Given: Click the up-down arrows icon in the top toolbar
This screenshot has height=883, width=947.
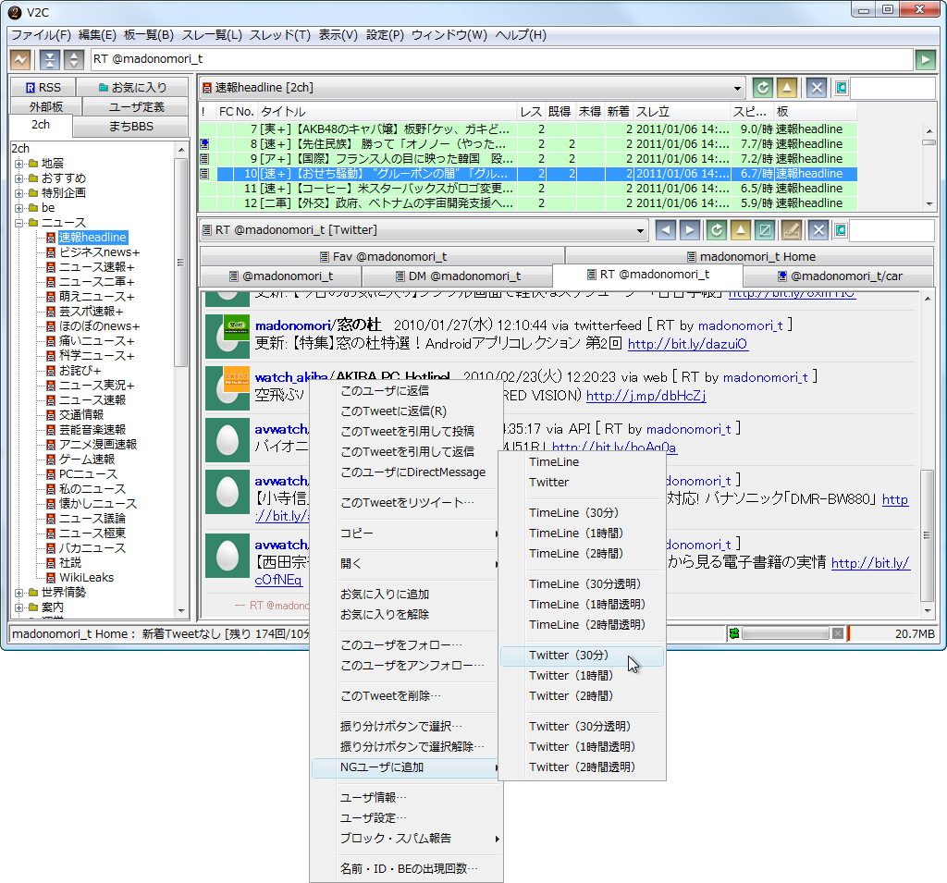Looking at the screenshot, I should click(x=74, y=59).
